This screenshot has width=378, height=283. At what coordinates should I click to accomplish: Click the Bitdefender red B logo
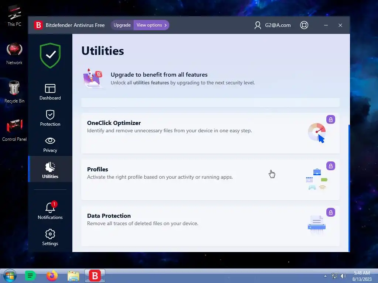[x=38, y=25]
